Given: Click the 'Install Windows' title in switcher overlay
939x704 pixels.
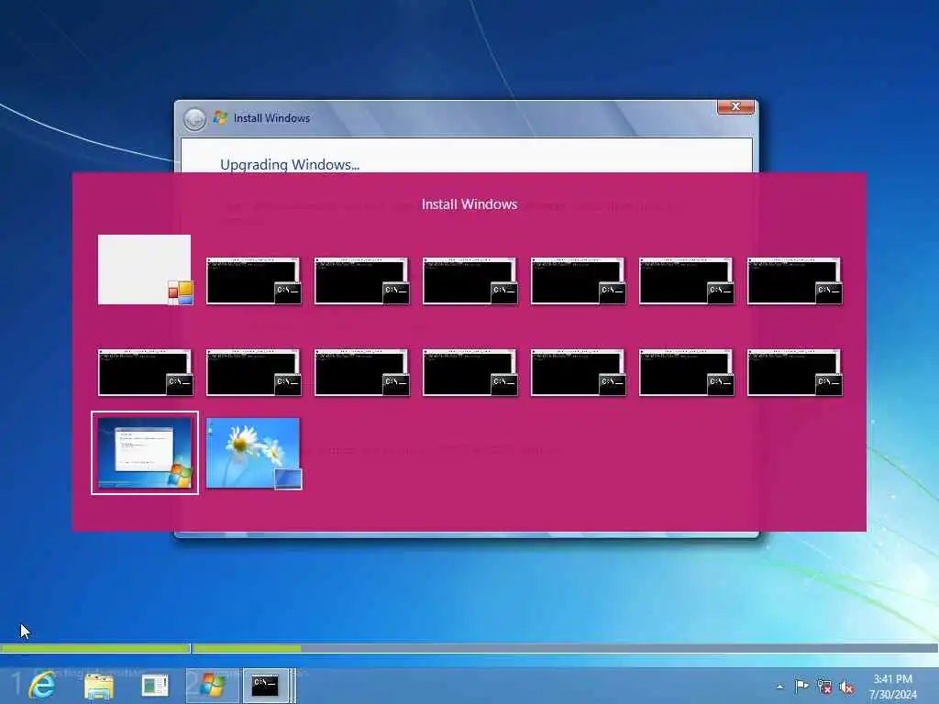Looking at the screenshot, I should coord(469,204).
